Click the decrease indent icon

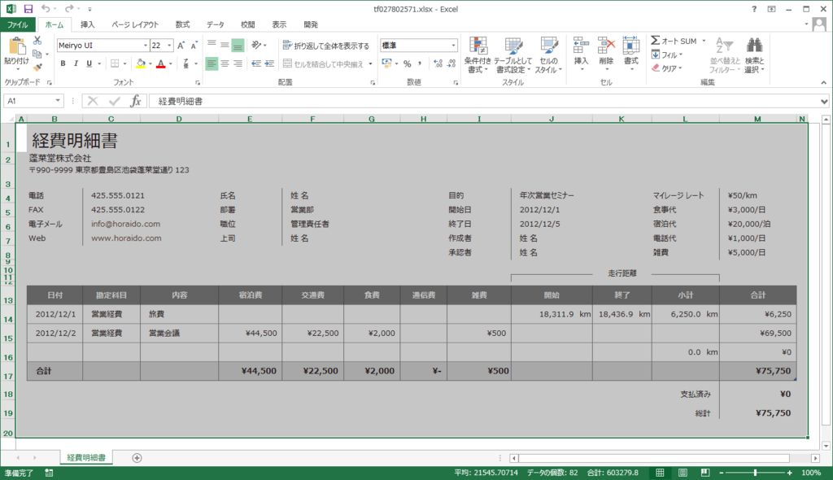coord(256,63)
